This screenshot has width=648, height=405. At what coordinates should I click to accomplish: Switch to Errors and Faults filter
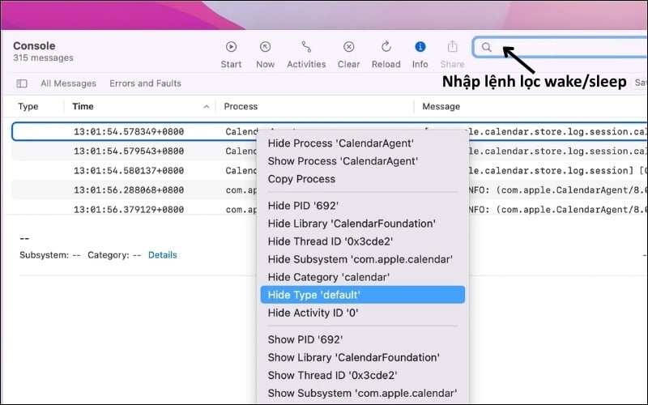[145, 83]
